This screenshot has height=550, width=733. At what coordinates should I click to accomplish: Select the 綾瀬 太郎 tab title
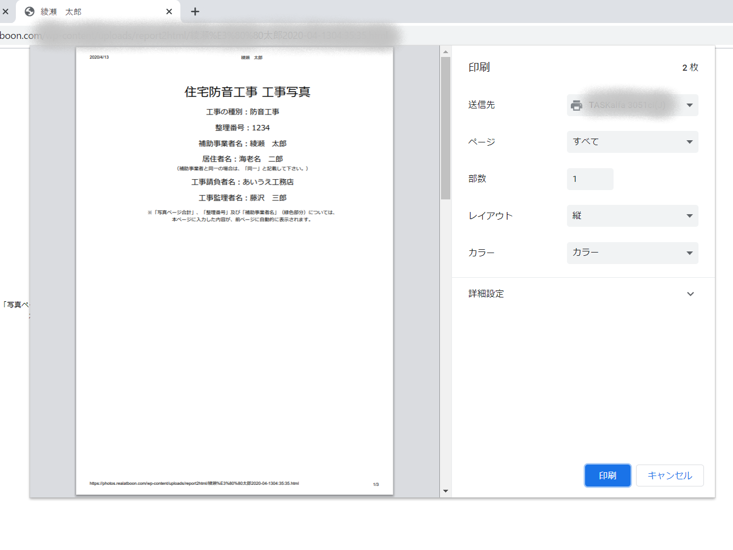pyautogui.click(x=61, y=12)
